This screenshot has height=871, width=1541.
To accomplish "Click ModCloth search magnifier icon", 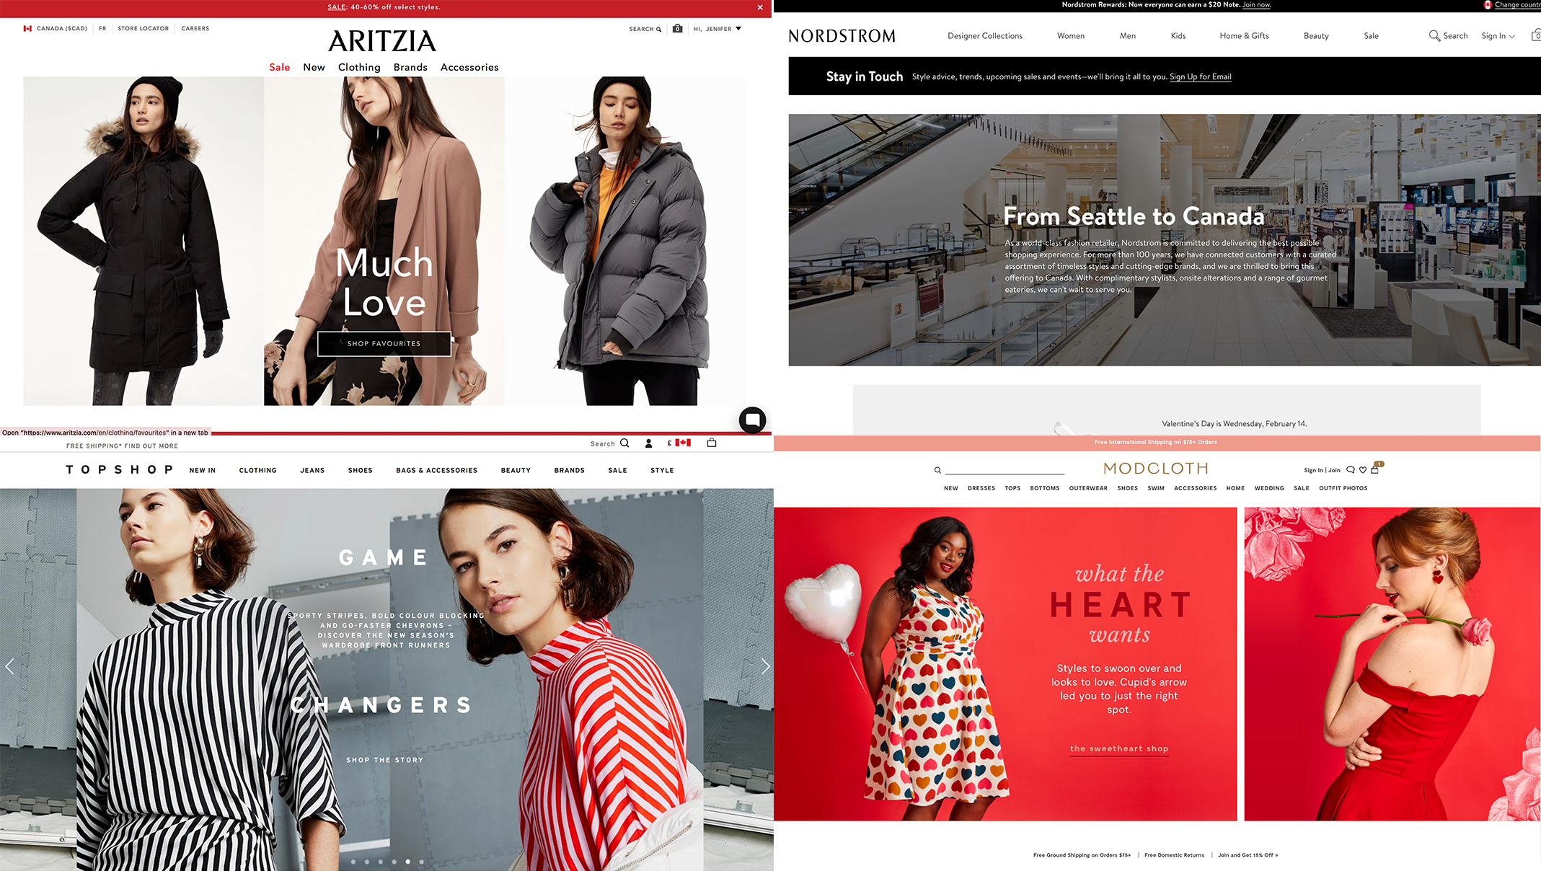I will tap(937, 470).
